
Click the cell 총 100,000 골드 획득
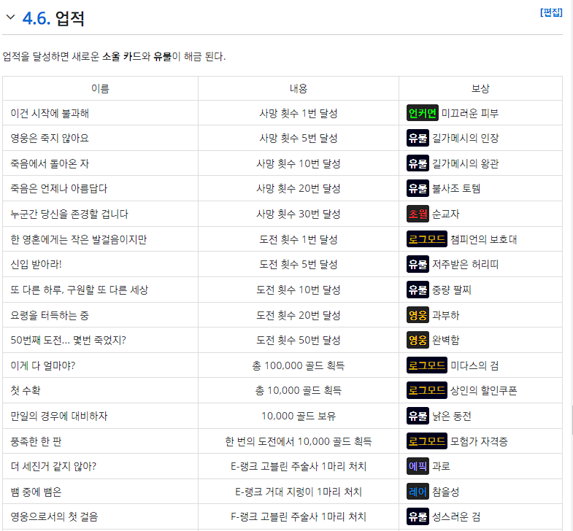[299, 365]
